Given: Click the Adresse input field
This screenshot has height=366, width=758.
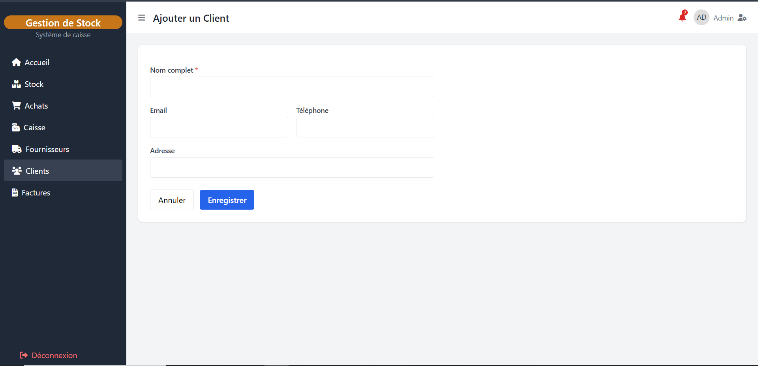Looking at the screenshot, I should 292,167.
